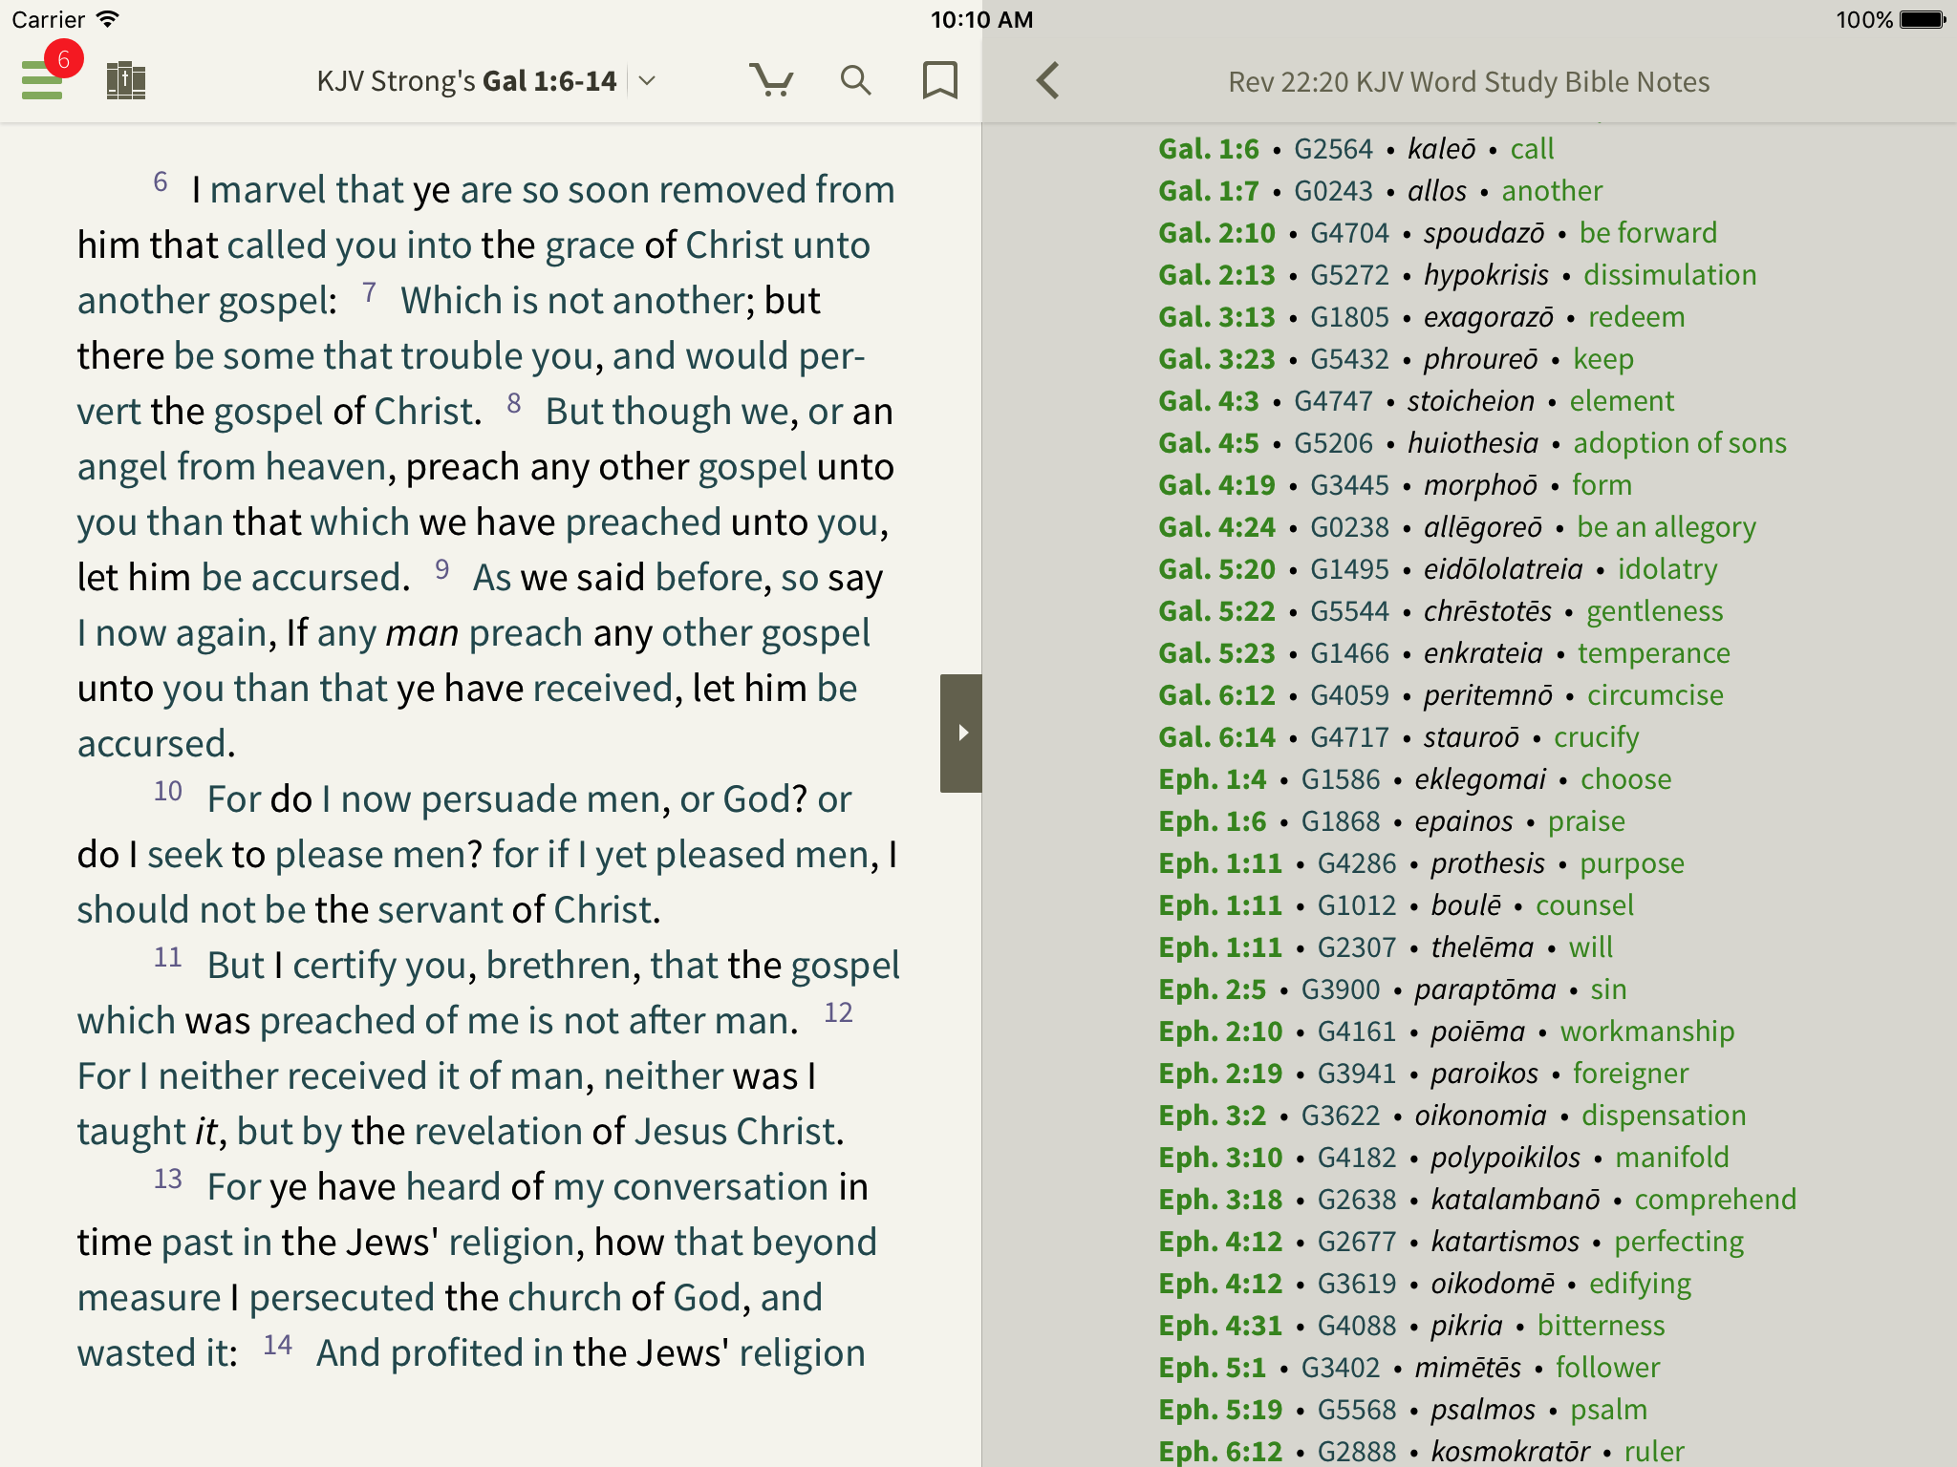The width and height of the screenshot is (1957, 1467).
Task: Open the KJV Strong's Gal 1:6-14 title
Action: coord(466,81)
